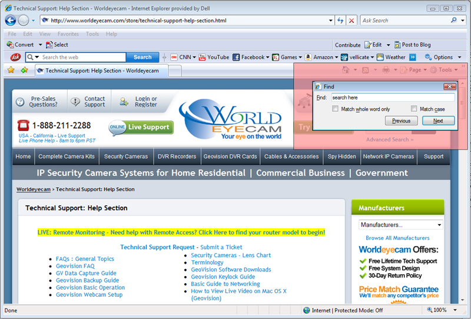Click the blue Ask toolbar Search button
The width and height of the screenshot is (471, 319).
142,57
